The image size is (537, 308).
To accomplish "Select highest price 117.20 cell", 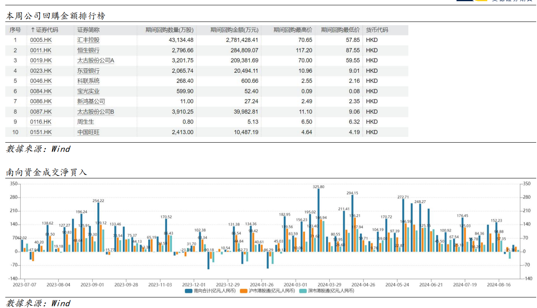I will pyautogui.click(x=305, y=50).
